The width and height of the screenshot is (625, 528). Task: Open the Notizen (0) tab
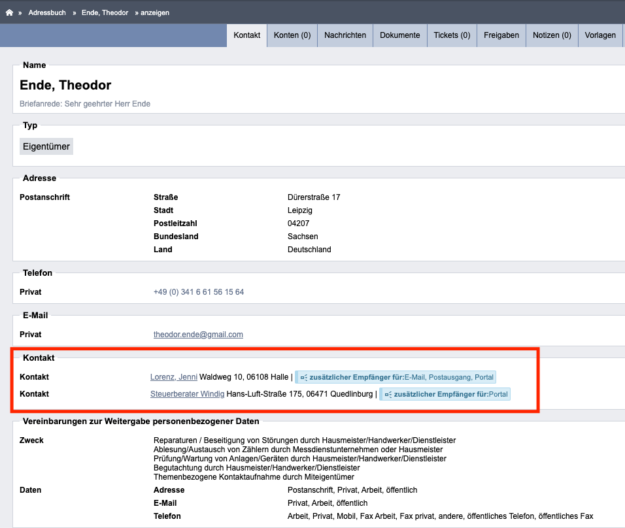552,35
